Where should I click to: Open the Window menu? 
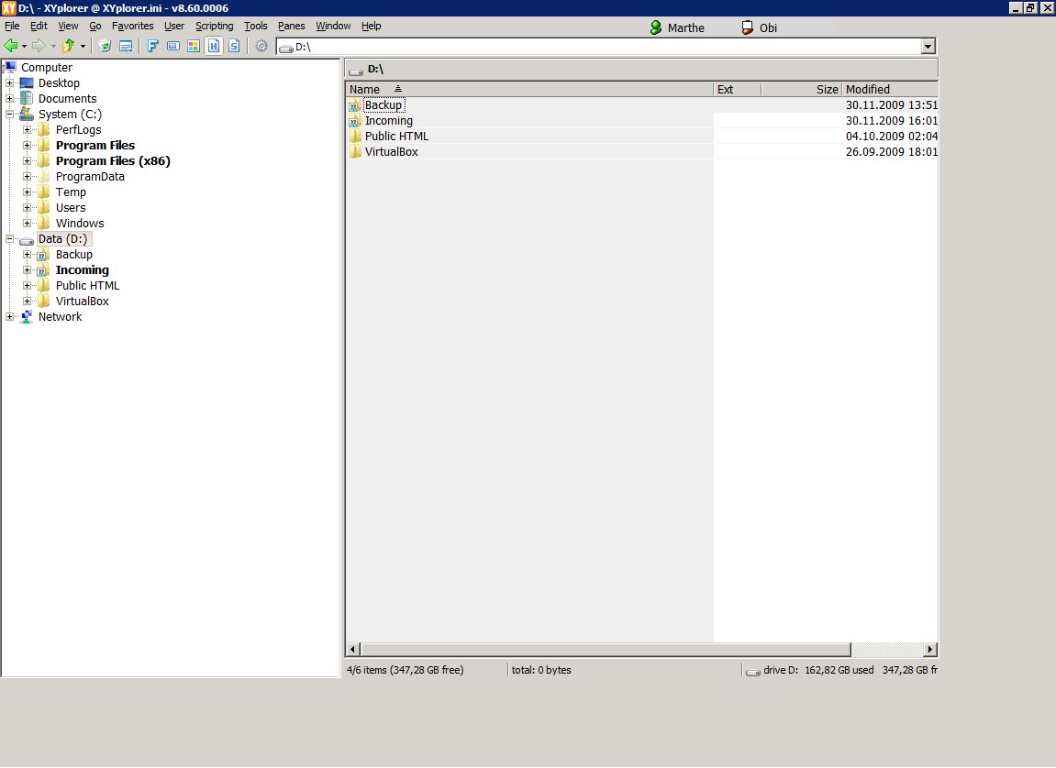tap(333, 26)
